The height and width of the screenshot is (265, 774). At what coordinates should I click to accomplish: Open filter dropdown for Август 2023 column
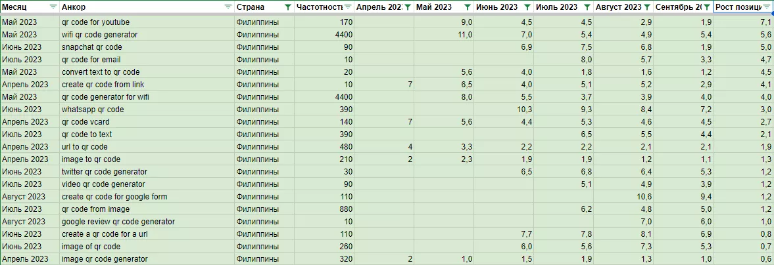coord(646,7)
